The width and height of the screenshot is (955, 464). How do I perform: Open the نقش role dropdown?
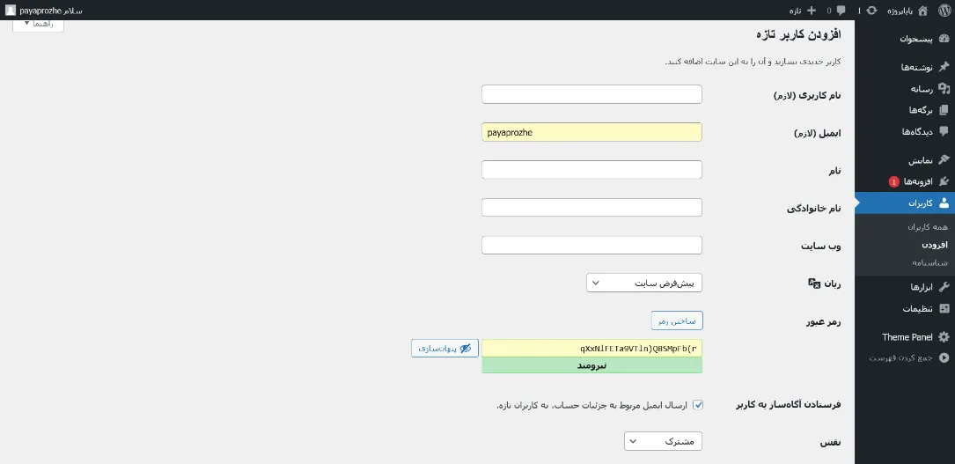point(663,441)
